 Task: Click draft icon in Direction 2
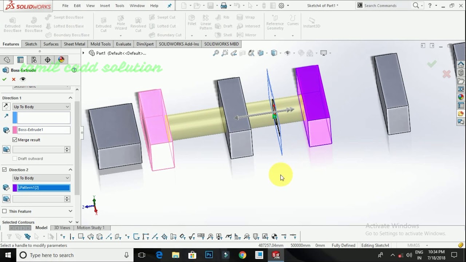(6, 199)
